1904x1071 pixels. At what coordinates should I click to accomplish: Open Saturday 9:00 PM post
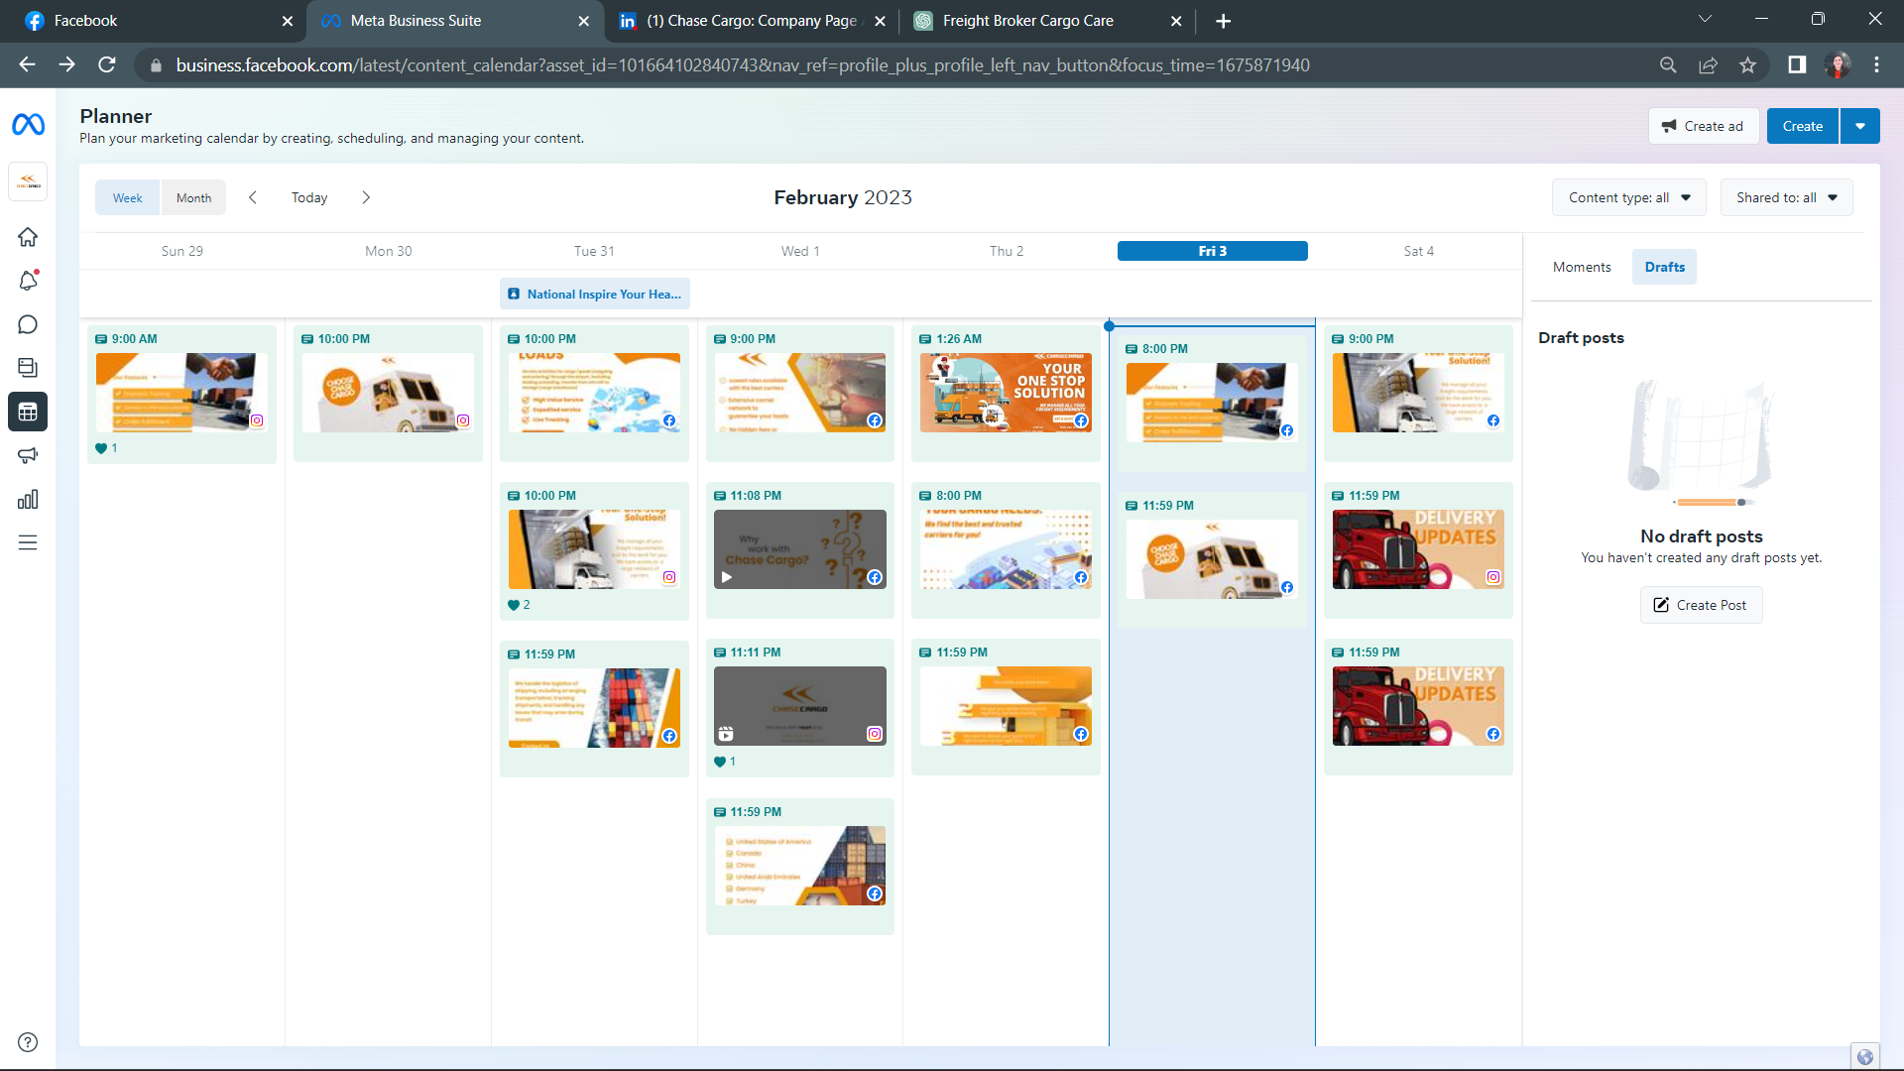click(1418, 394)
